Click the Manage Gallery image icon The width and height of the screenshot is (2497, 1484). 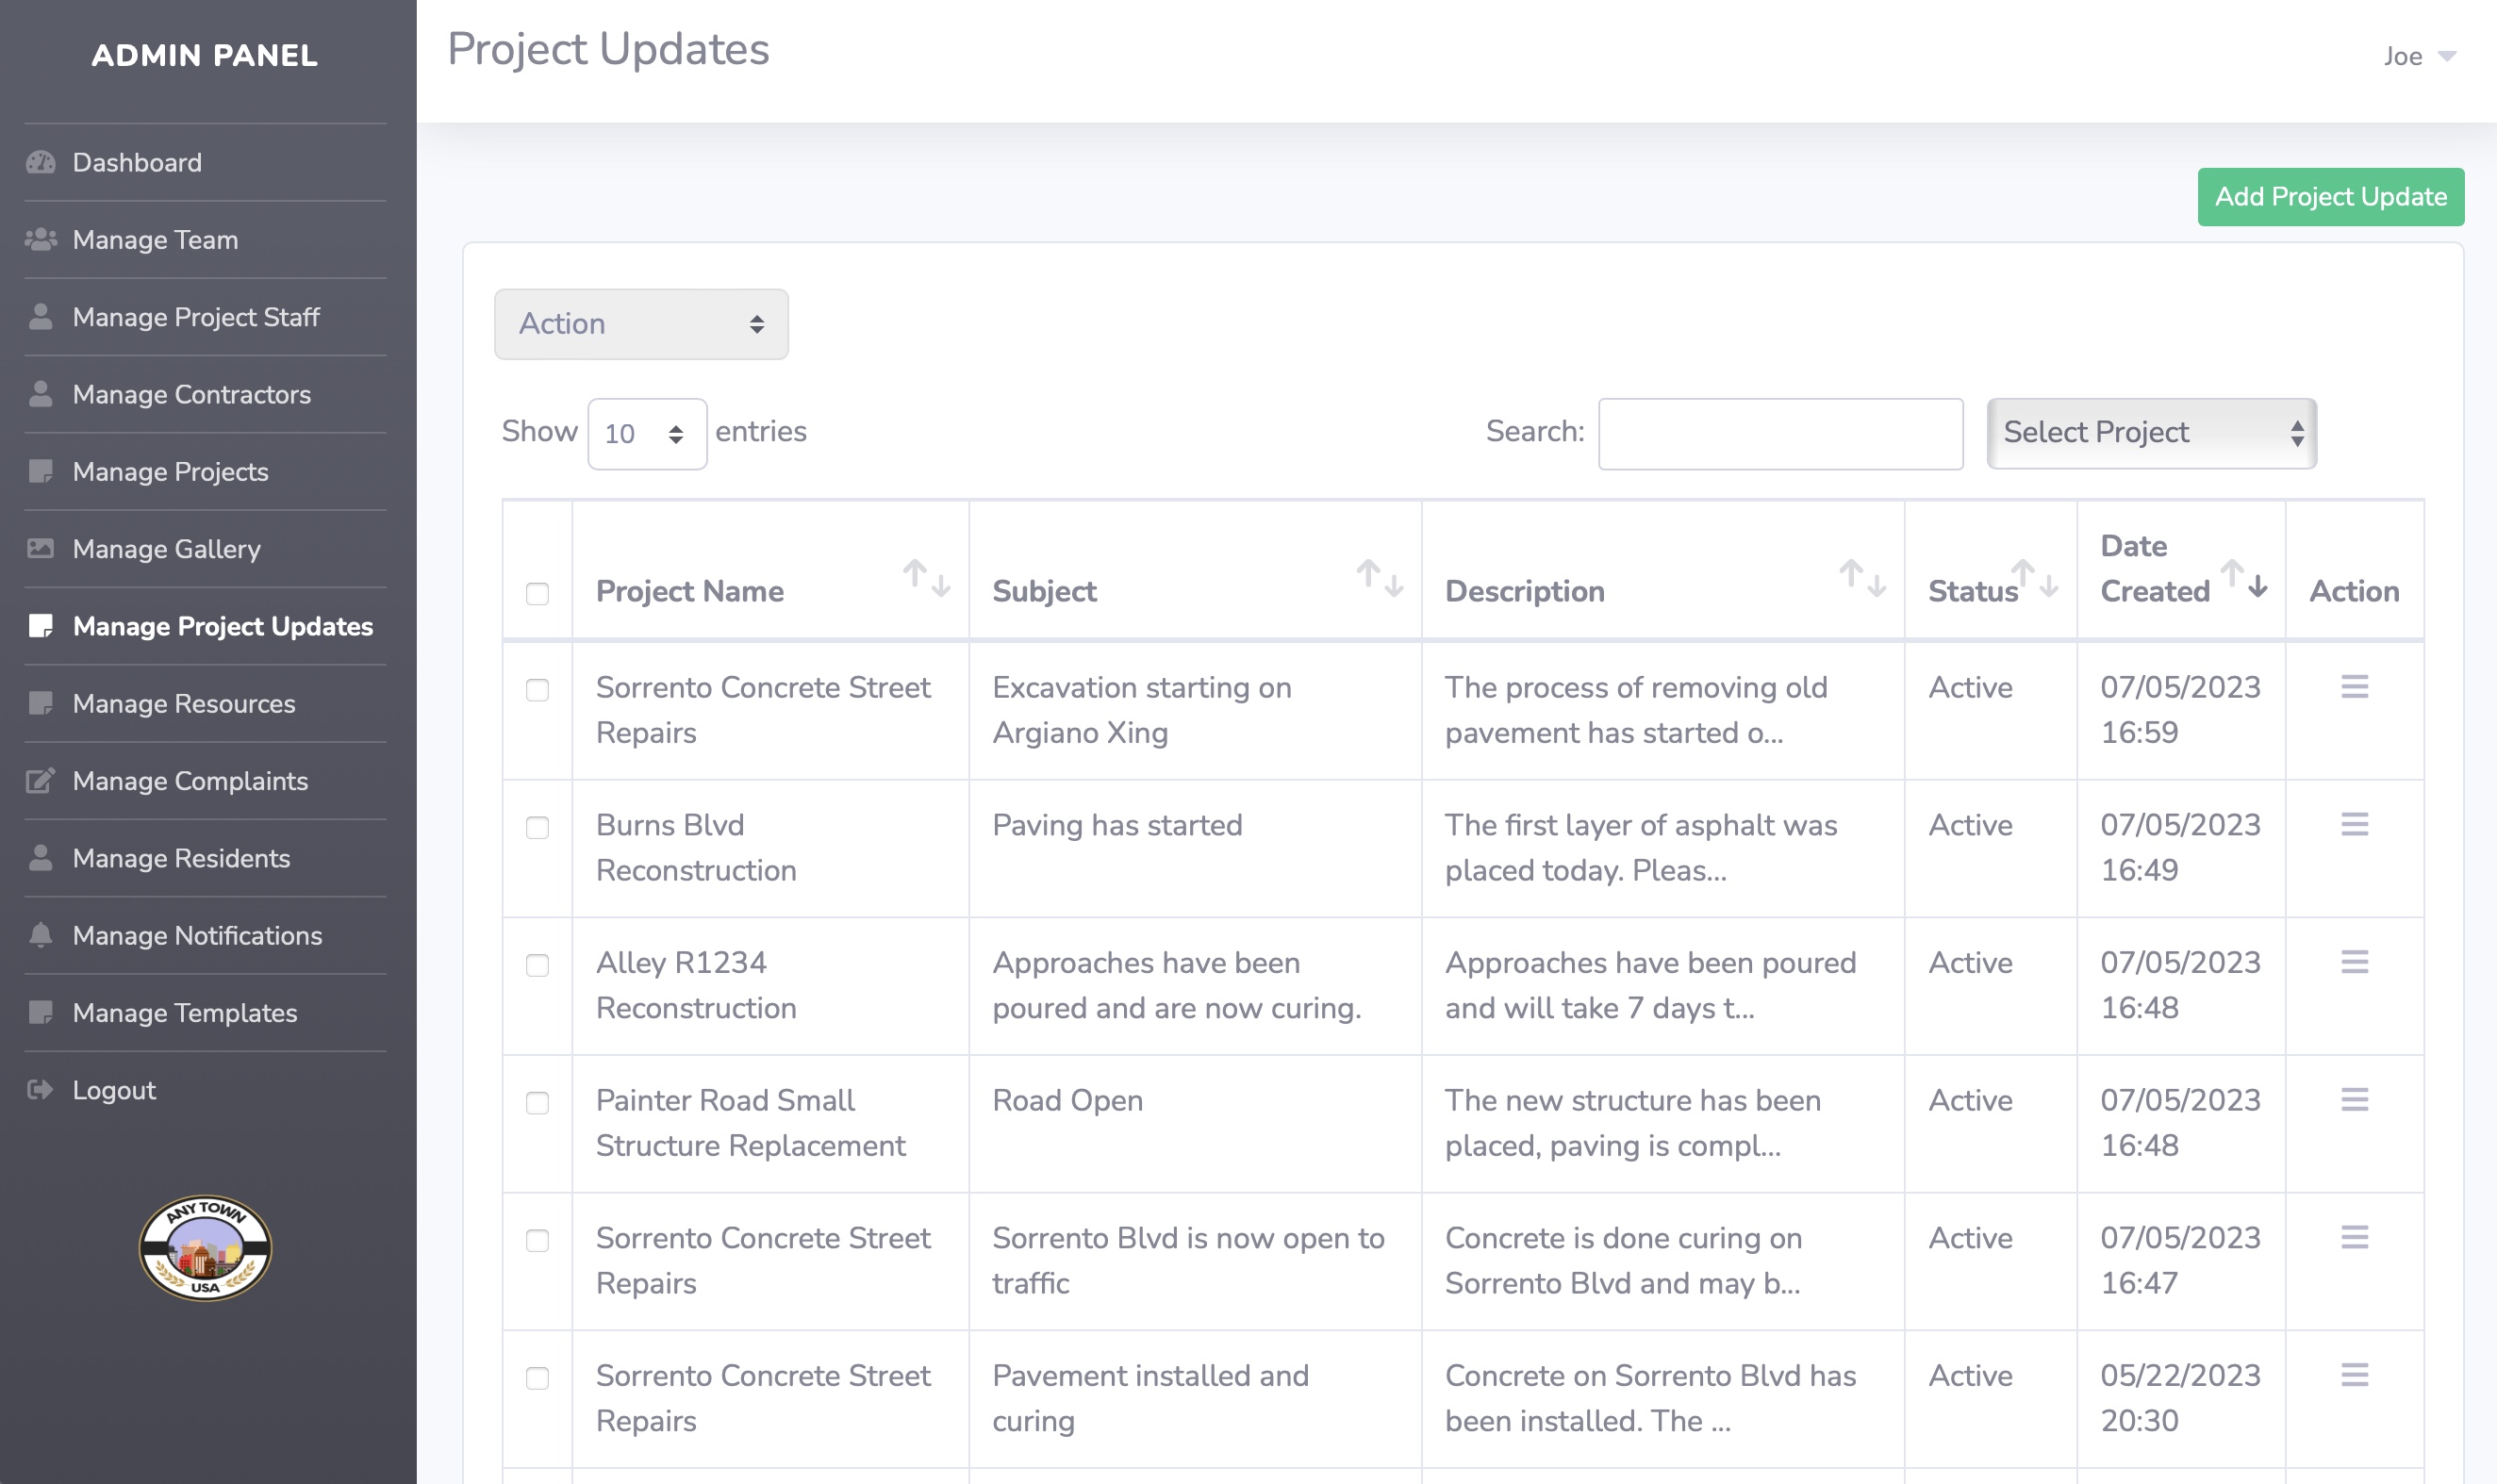41,548
